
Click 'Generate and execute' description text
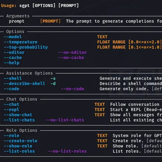click(126, 79)
